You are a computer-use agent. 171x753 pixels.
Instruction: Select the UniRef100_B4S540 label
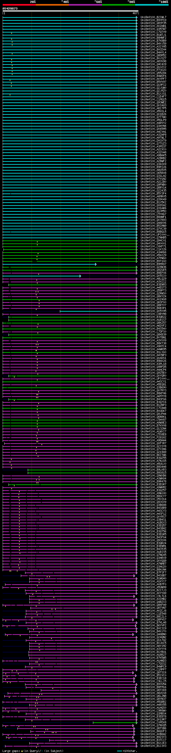(153, 329)
